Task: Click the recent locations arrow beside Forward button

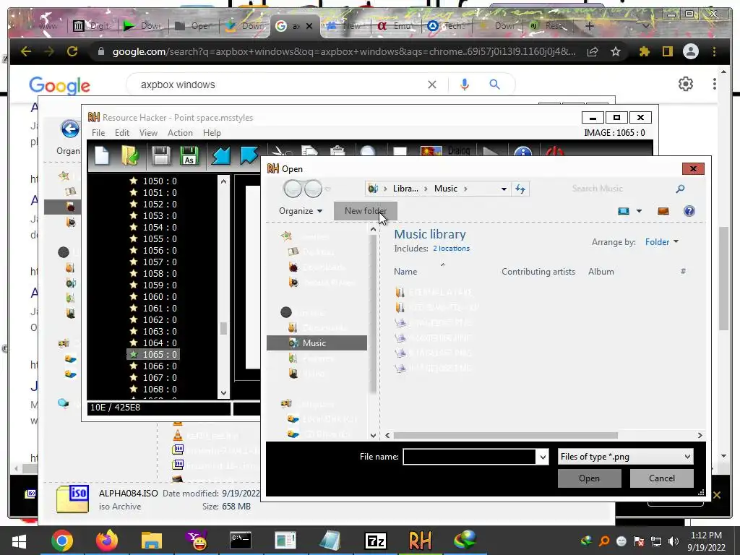Action: point(327,189)
